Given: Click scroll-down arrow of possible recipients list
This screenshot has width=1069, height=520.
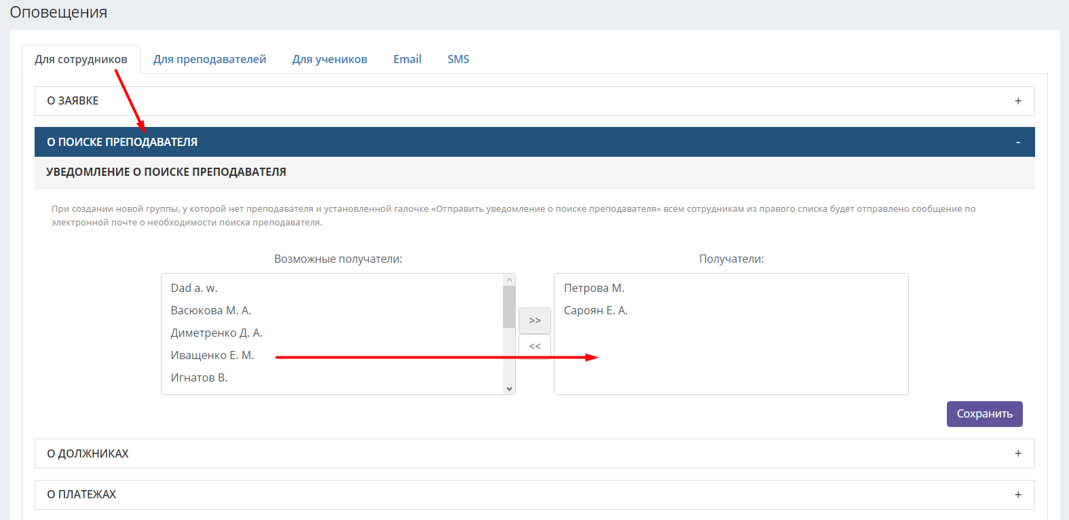Looking at the screenshot, I should click(509, 388).
